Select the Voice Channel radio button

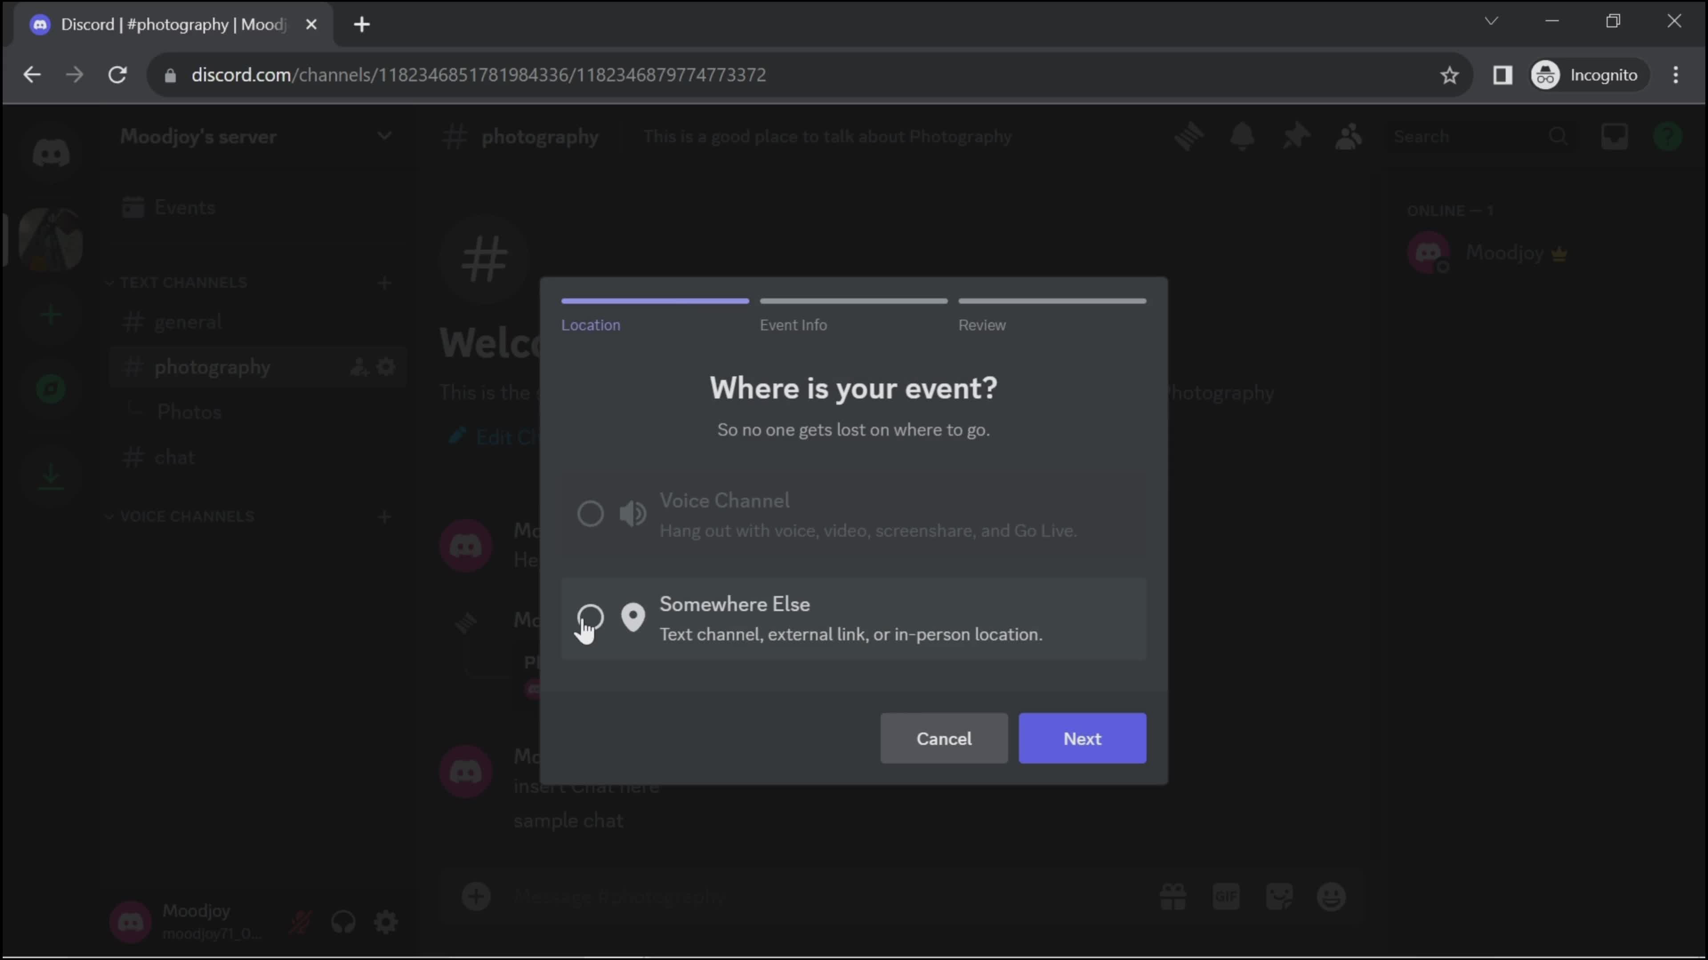pos(590,513)
